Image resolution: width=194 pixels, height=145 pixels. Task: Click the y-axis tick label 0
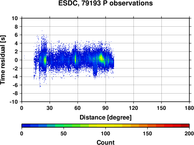16,60
